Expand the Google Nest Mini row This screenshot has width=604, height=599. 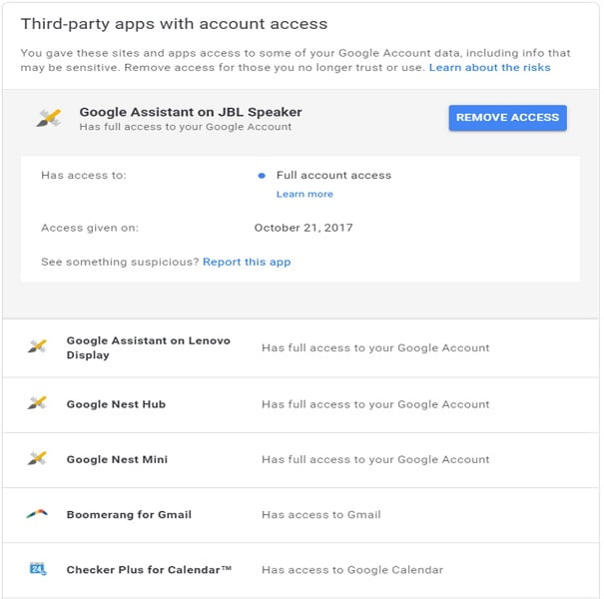point(301,460)
